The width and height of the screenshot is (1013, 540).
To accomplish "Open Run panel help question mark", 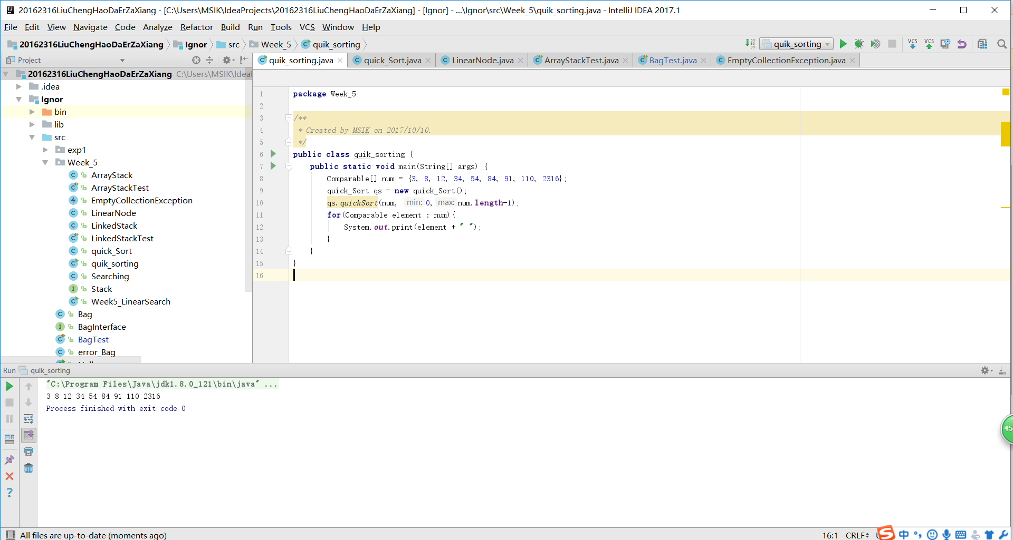I will coord(9,493).
